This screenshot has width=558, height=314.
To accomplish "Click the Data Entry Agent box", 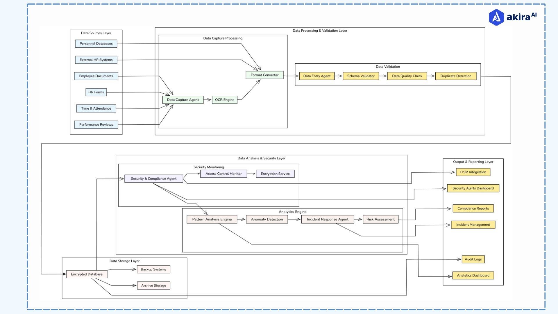I will (x=316, y=76).
